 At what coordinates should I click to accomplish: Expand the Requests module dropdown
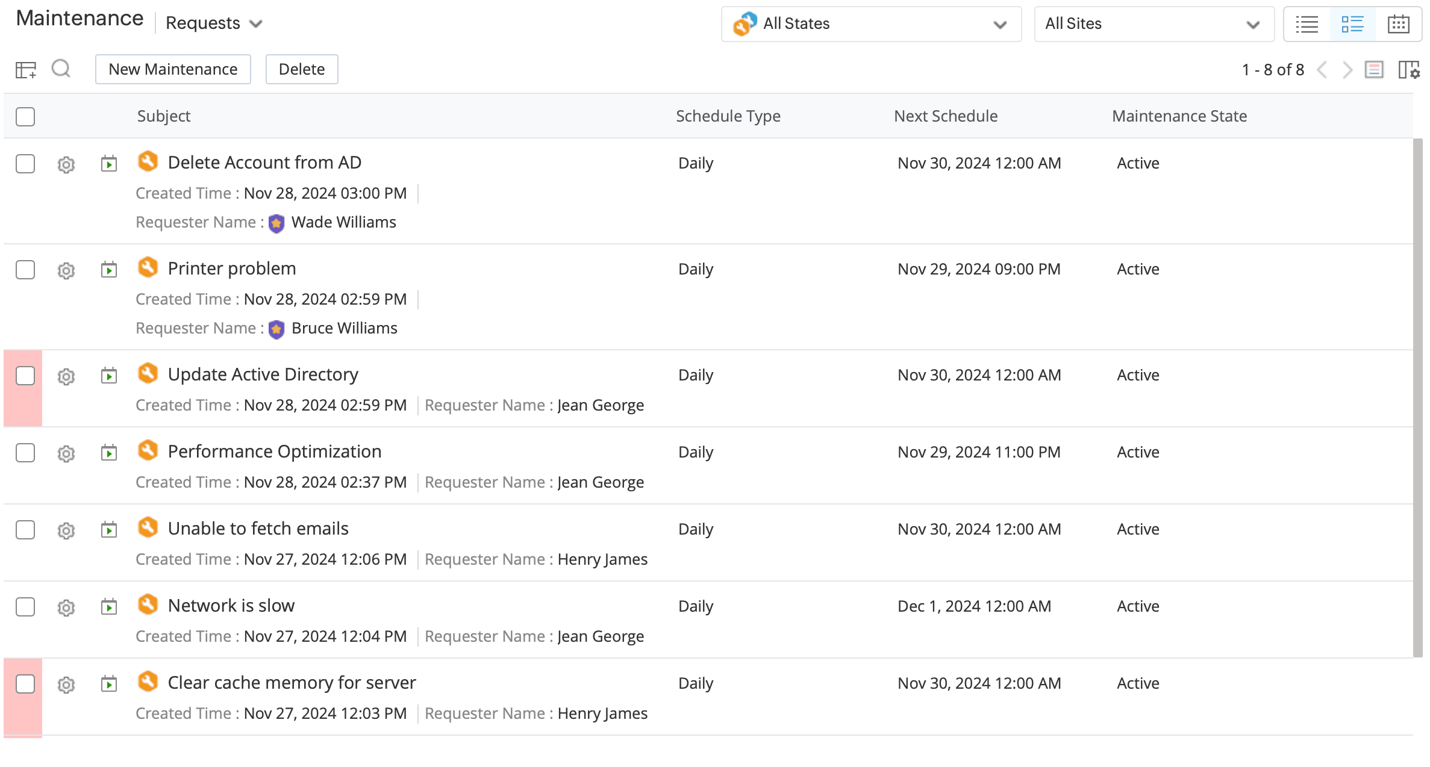tap(214, 23)
